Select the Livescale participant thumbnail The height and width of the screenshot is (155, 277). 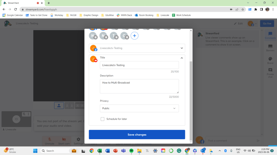pos(16,119)
